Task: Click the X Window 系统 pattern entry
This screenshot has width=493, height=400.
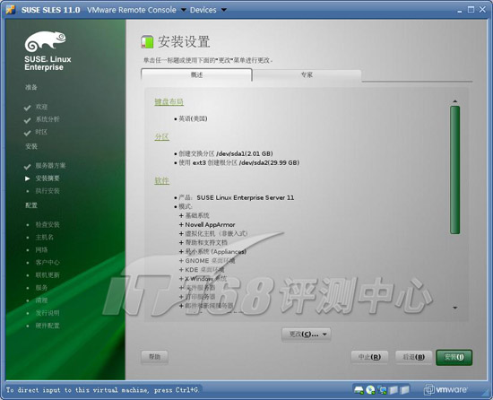Action: click(x=205, y=279)
